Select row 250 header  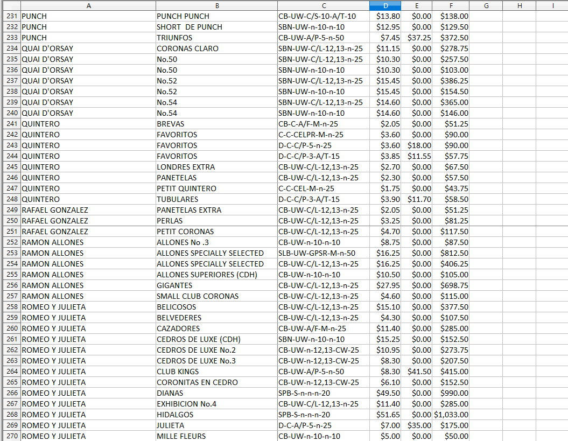12,221
